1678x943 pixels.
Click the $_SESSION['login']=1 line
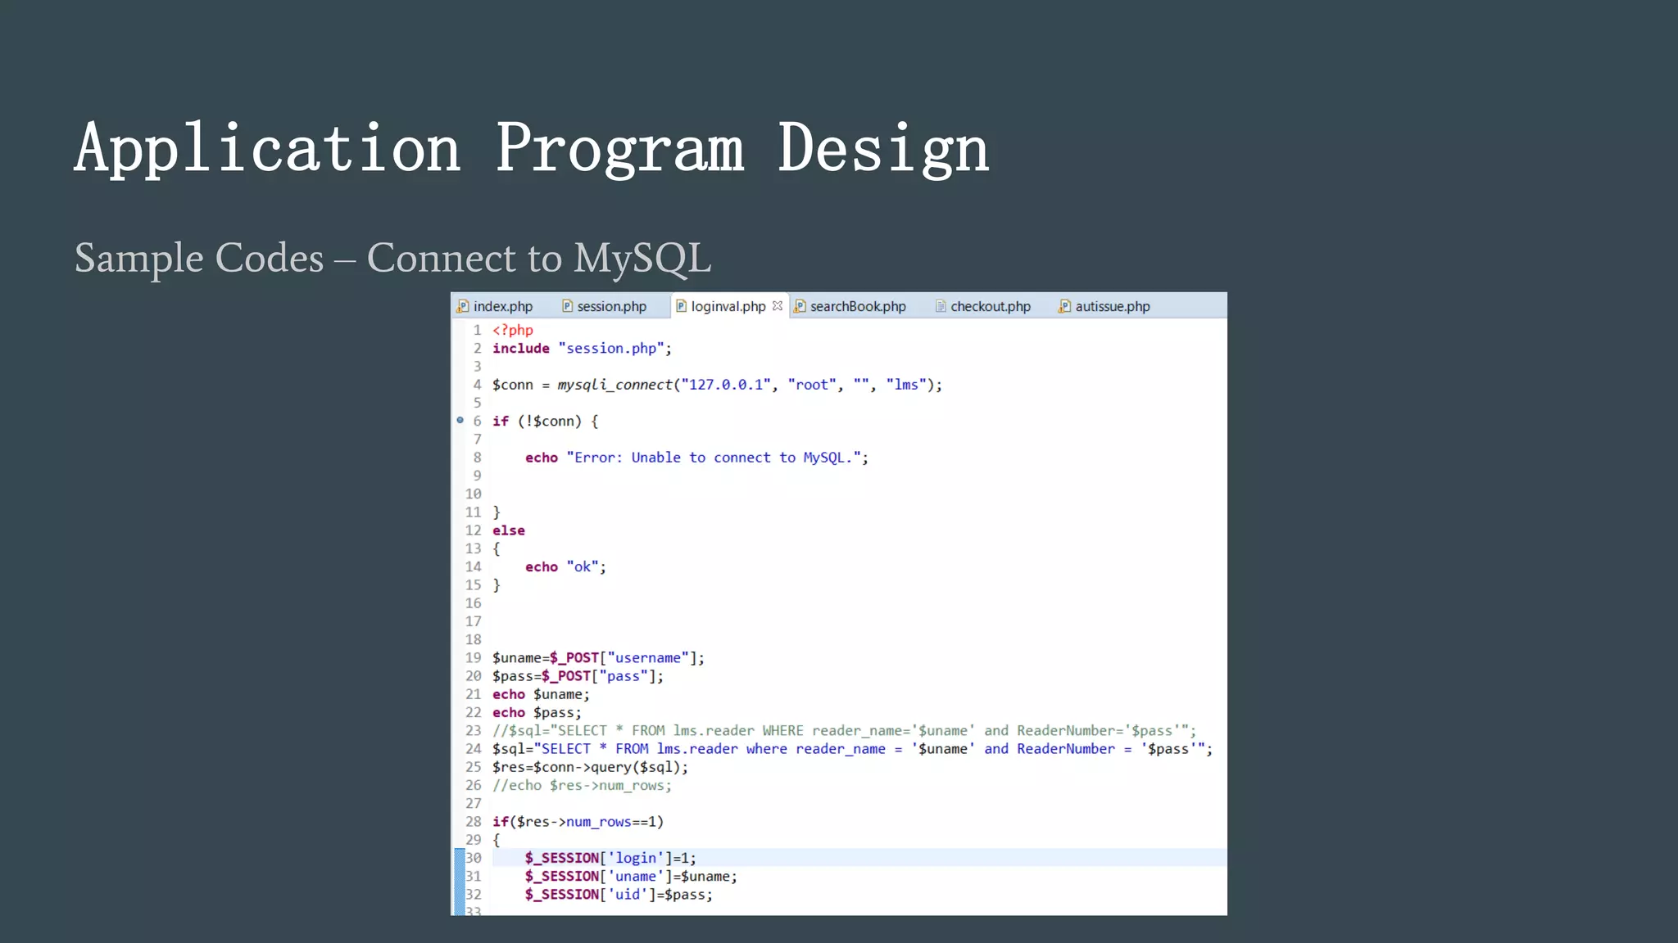(x=610, y=858)
